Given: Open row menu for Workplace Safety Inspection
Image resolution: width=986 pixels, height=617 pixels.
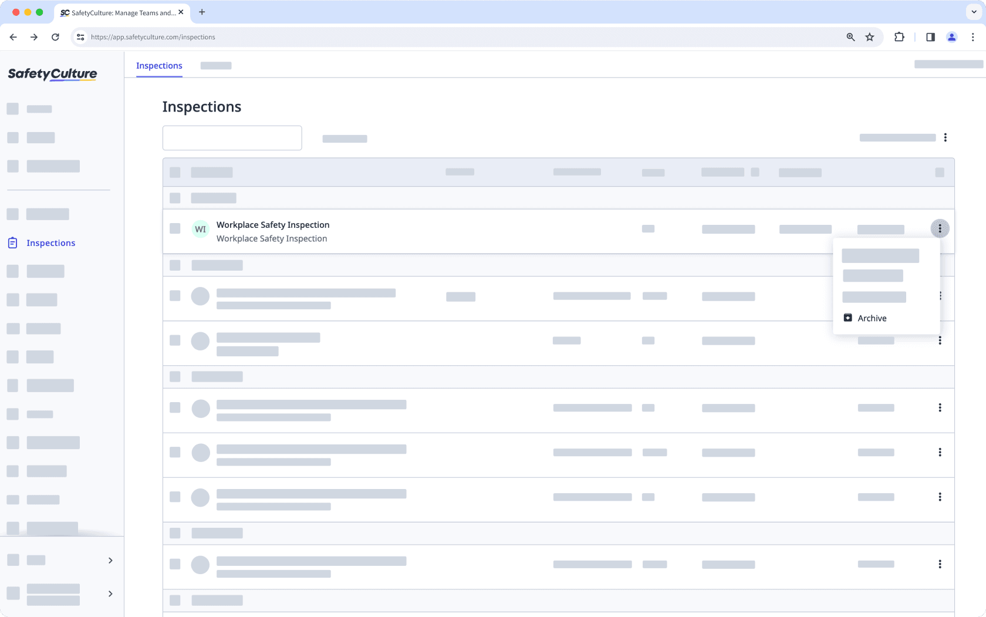Looking at the screenshot, I should 940,229.
